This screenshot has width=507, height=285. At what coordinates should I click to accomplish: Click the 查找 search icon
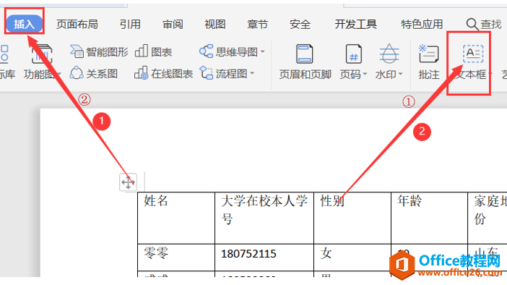472,24
